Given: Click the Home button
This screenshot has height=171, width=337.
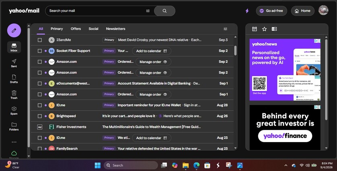Looking at the screenshot, I should point(302,11).
